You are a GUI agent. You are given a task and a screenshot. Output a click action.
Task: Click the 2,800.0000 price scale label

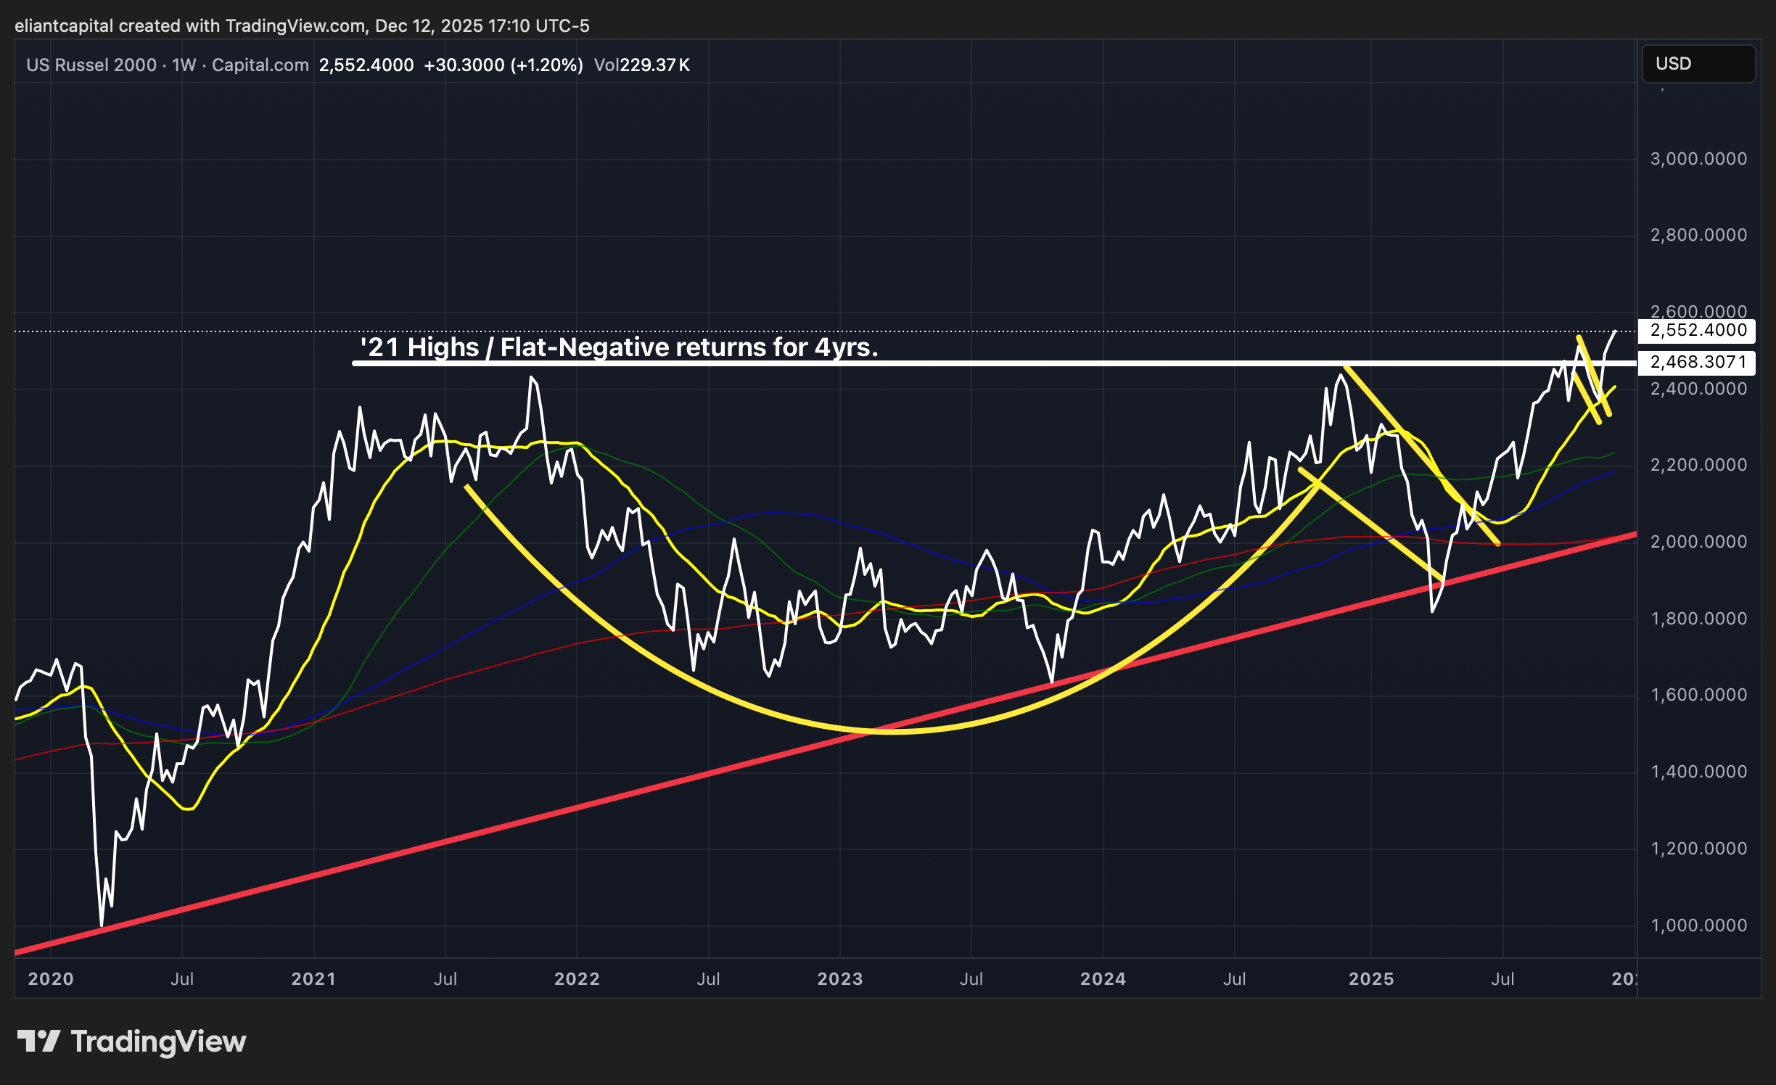coord(1698,235)
